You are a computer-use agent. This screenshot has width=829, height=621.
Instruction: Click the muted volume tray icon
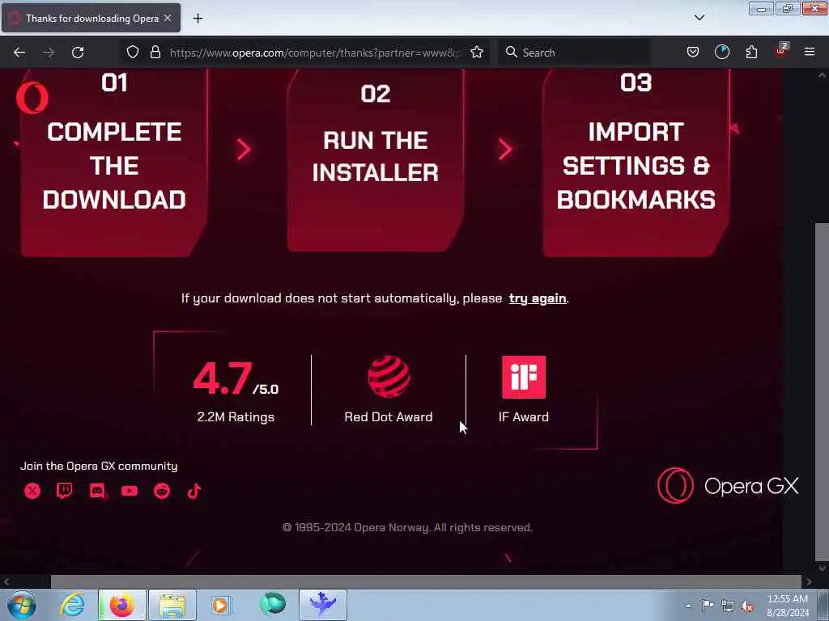click(747, 606)
